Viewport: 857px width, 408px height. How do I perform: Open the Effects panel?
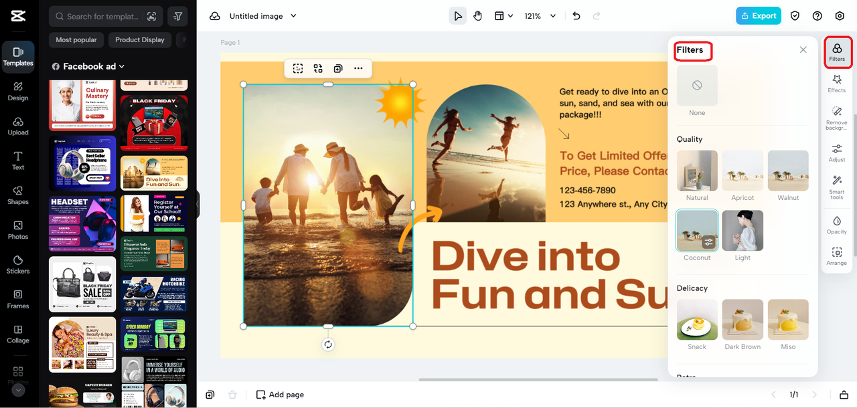pyautogui.click(x=836, y=83)
